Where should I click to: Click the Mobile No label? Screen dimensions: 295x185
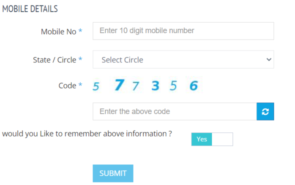[58, 32]
